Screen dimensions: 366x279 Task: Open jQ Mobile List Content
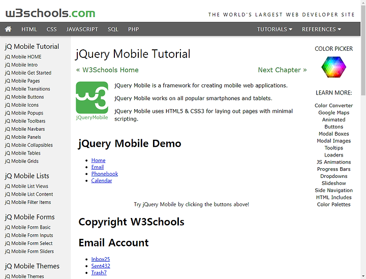pyautogui.click(x=29, y=194)
